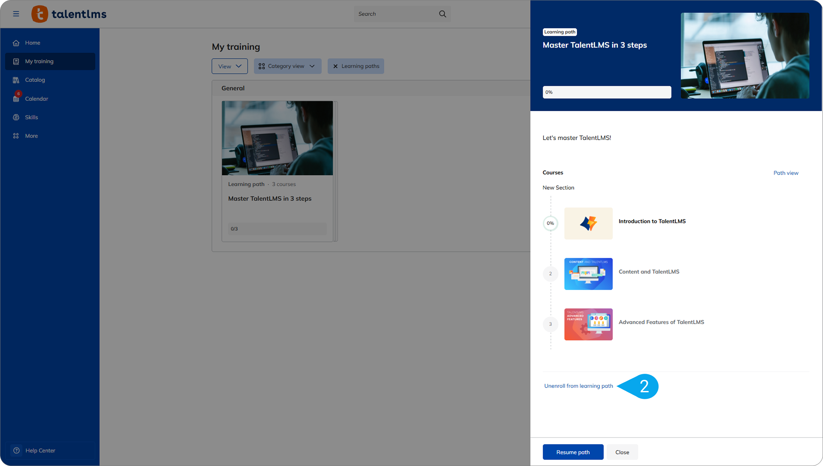Open the Catalog sidebar icon
The image size is (823, 466).
(x=16, y=80)
